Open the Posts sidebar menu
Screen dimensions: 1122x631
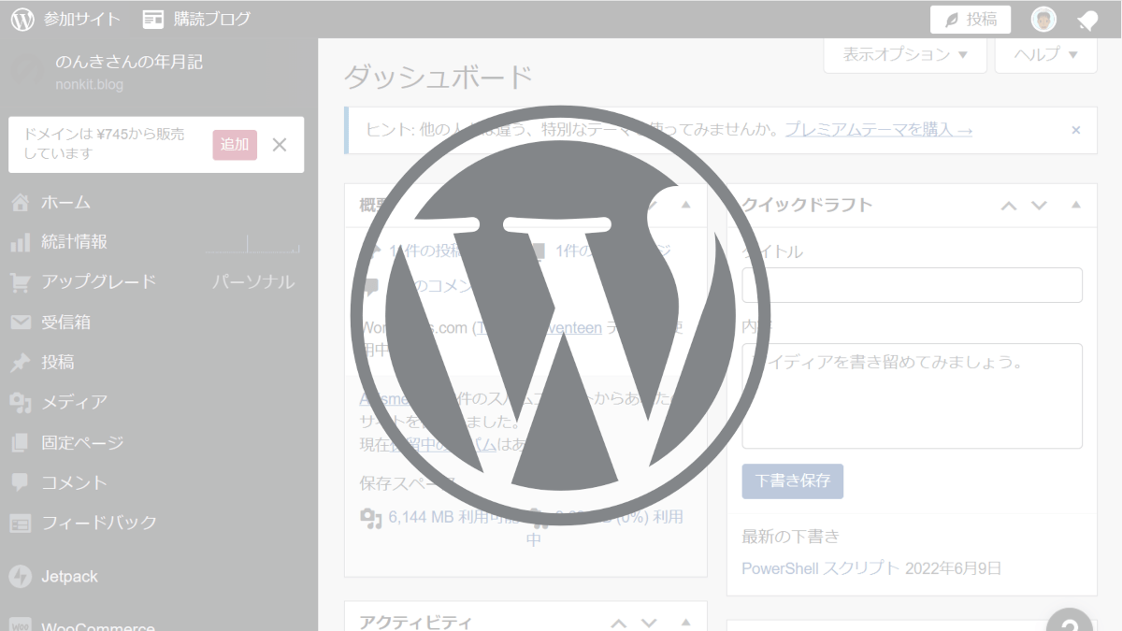coord(57,363)
